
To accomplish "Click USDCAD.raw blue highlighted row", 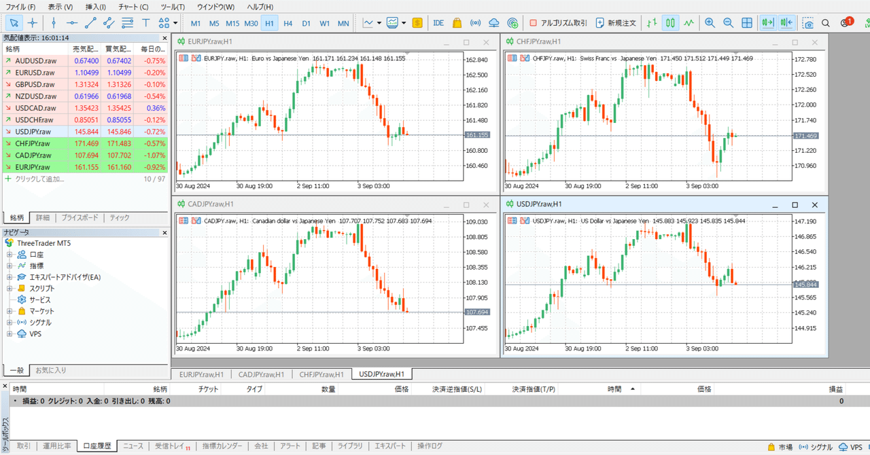I will click(x=35, y=107).
